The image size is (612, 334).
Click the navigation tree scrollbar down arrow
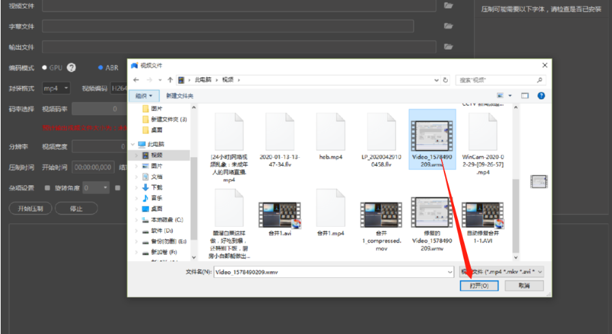pos(194,258)
